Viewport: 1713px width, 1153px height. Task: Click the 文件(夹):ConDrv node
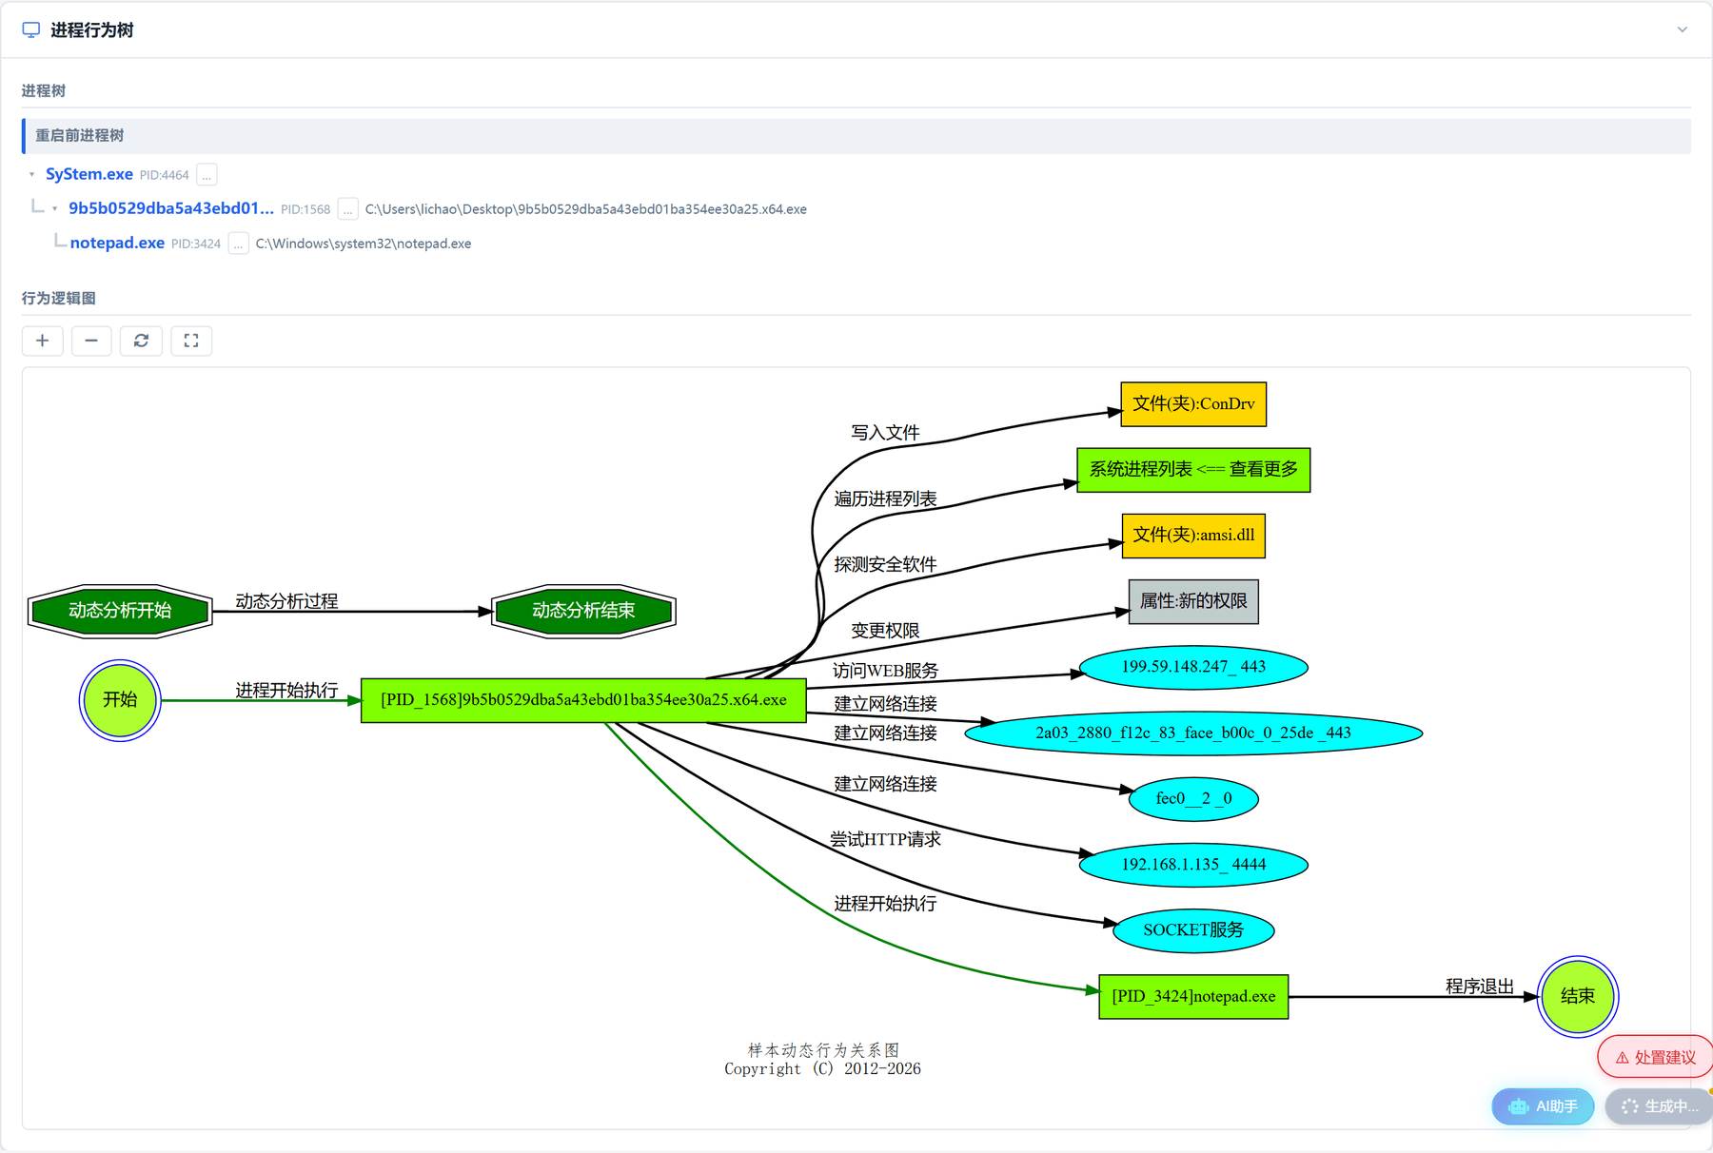(1193, 404)
